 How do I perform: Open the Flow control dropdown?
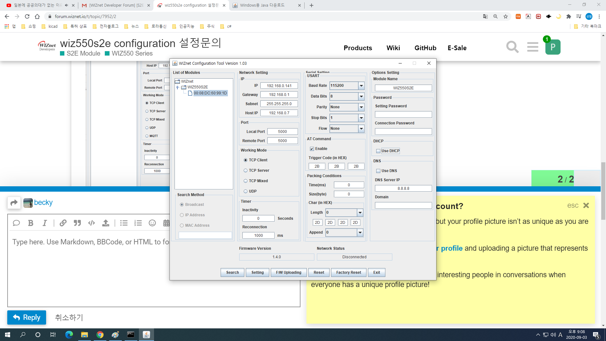[x=361, y=129]
